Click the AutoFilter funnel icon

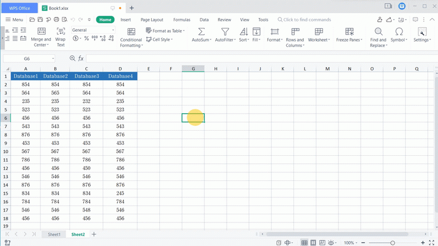[225, 32]
